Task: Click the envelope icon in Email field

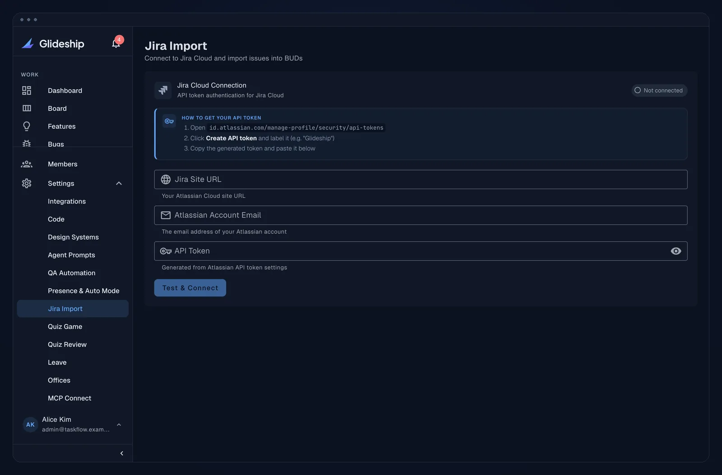Action: 166,215
